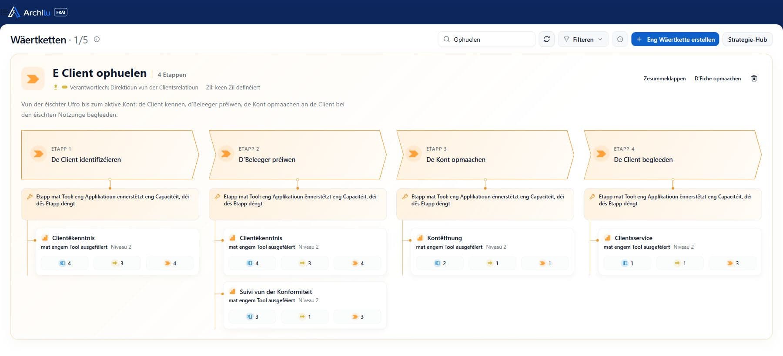
Task: Open Suivi vun der Konformitéit capability
Action: (304, 305)
